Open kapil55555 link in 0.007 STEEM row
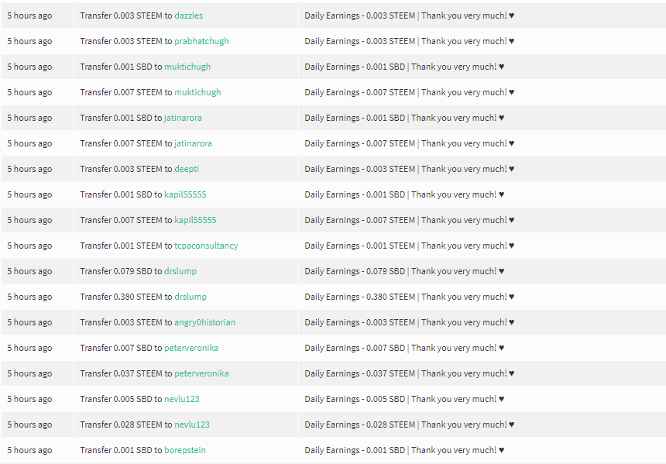This screenshot has width=666, height=464. coord(195,220)
